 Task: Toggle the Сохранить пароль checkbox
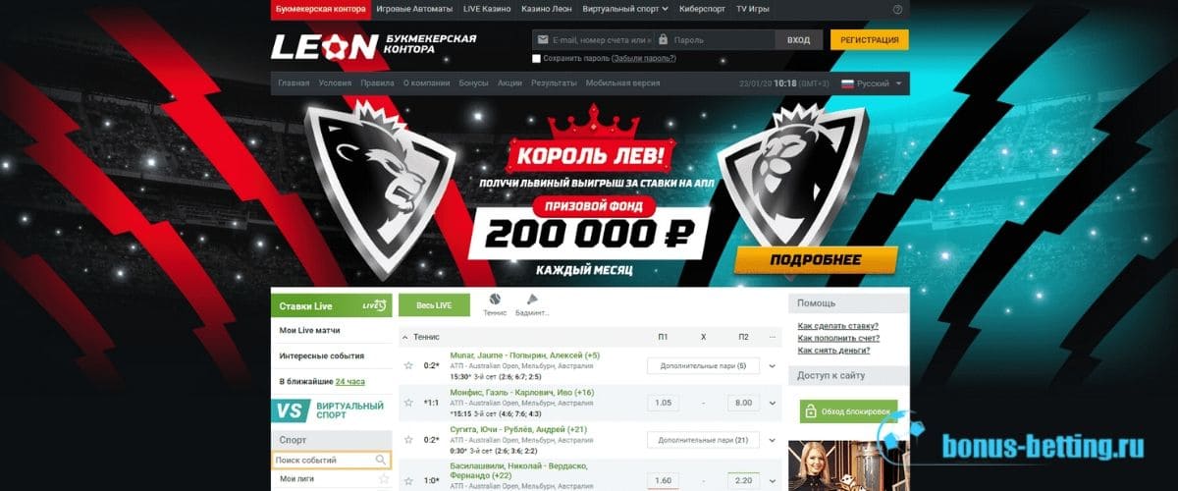click(x=536, y=59)
